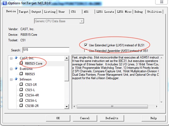169x126 pixels.
Task: Click the Infineon vendor diamond icon
Action: pyautogui.click(x=16, y=79)
